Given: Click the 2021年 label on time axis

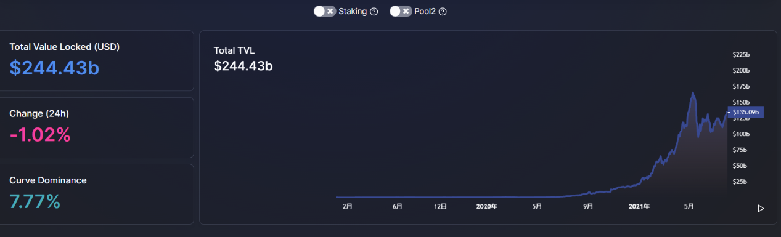Looking at the screenshot, I should coord(639,207).
